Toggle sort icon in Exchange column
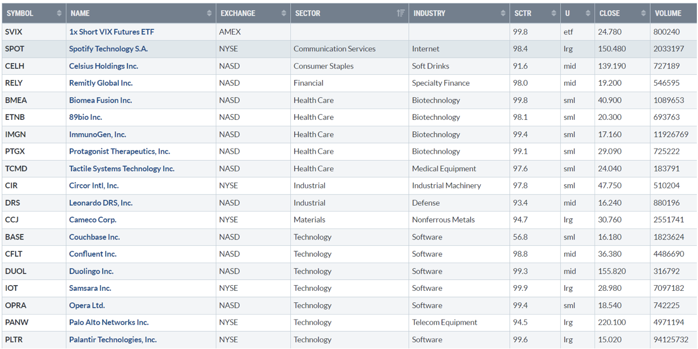Image resolution: width=698 pixels, height=349 pixels. tap(283, 13)
